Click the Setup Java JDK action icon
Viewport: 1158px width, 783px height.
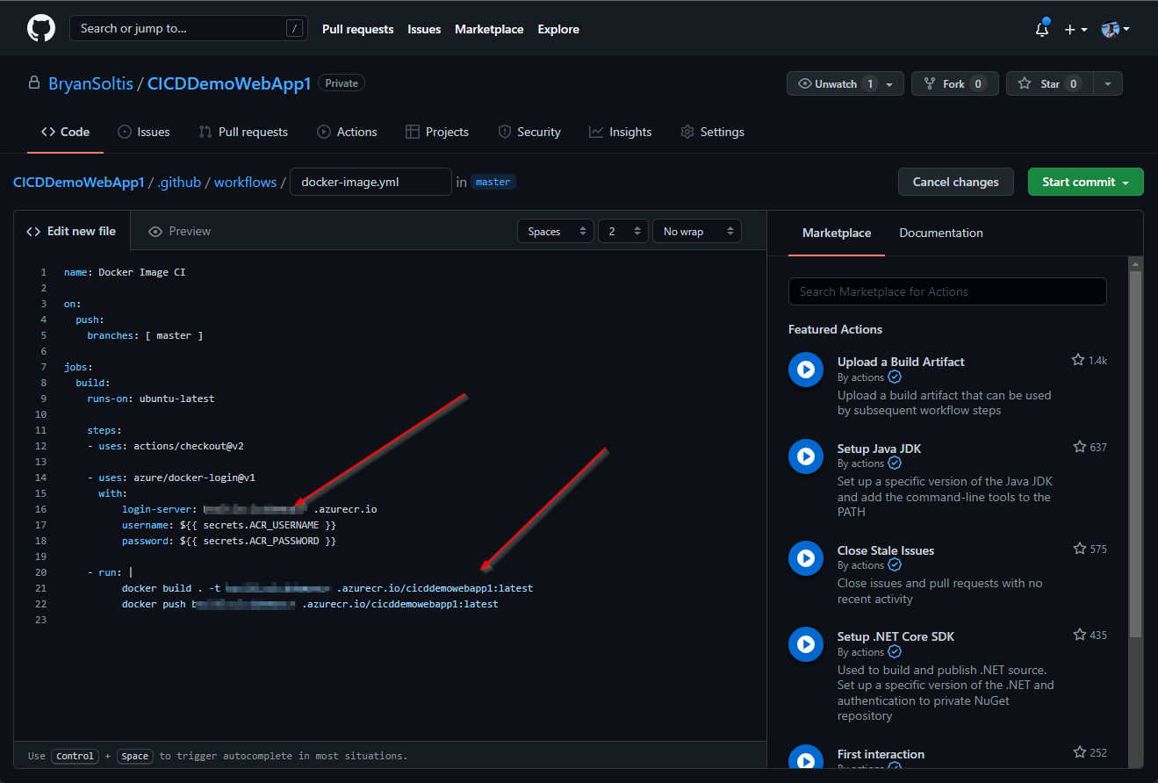(x=805, y=456)
